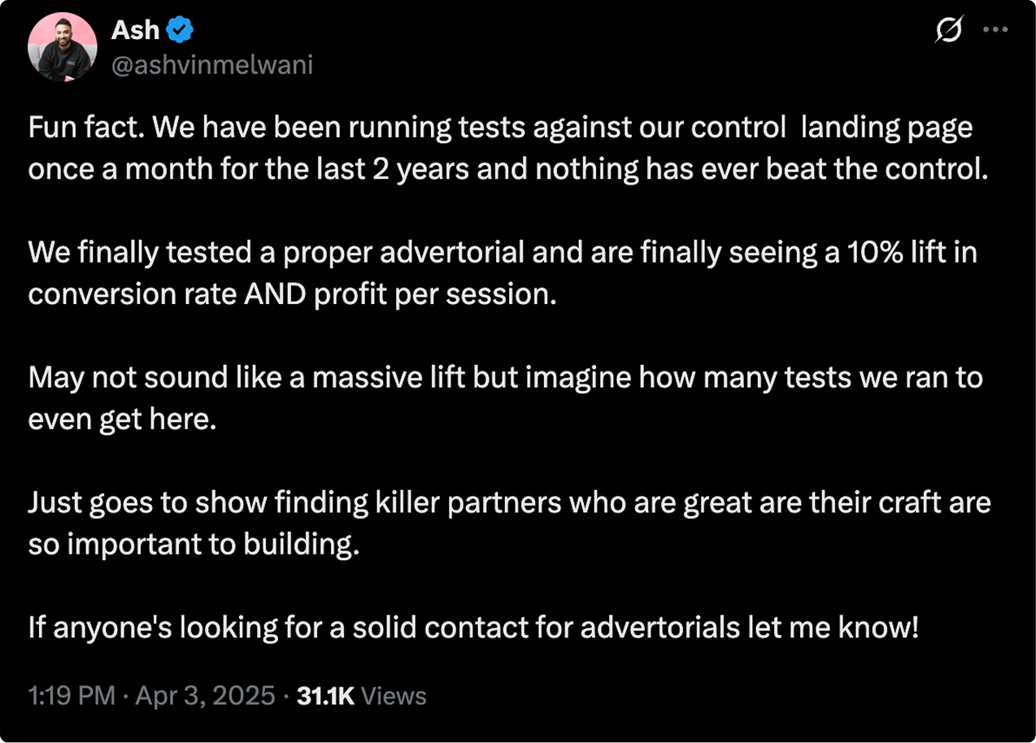Click the Views label
This screenshot has height=743, width=1036.
394,696
